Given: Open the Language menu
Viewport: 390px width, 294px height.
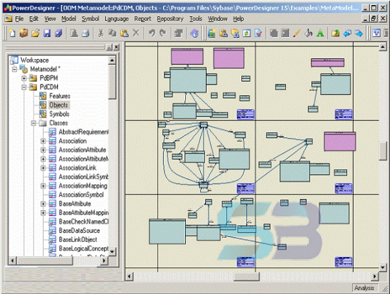Looking at the screenshot, I should [x=116, y=19].
